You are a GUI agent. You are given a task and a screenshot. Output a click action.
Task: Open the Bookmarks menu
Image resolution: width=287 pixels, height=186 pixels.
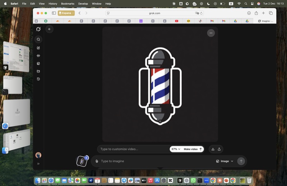pyautogui.click(x=68, y=4)
